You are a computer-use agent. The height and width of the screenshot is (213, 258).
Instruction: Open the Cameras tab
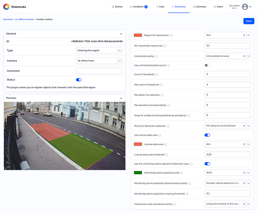click(199, 7)
